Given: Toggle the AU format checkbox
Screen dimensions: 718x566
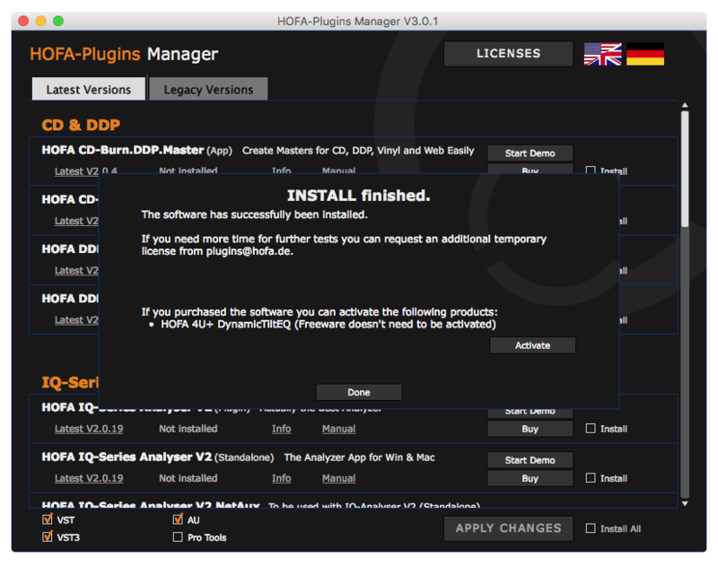Looking at the screenshot, I should click(x=178, y=519).
